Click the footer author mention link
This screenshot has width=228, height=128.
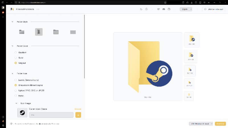point(45,124)
